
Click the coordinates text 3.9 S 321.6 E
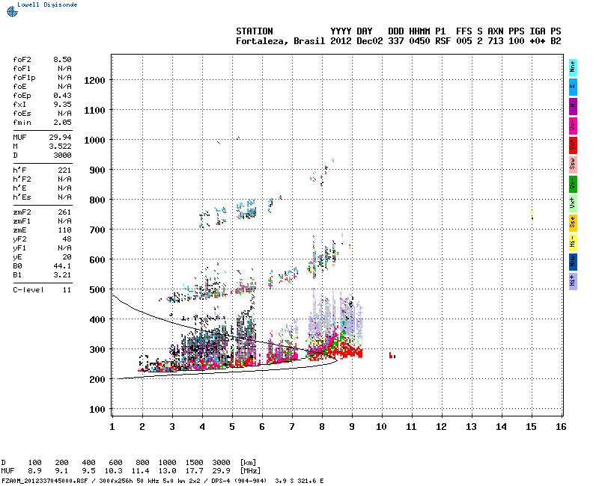pos(299,481)
